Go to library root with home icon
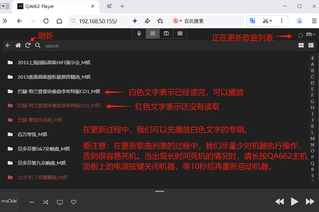The image size is (319, 212). click(x=18, y=46)
